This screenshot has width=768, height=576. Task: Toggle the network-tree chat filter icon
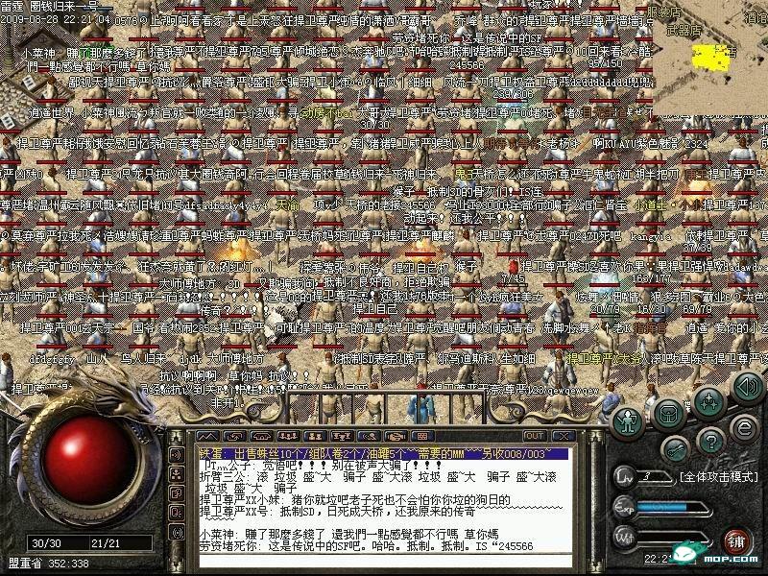click(178, 474)
